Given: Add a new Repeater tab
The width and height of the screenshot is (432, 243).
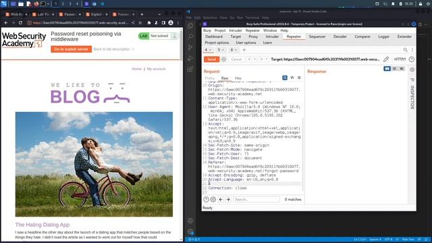Looking at the screenshot, I should coord(244,50).
